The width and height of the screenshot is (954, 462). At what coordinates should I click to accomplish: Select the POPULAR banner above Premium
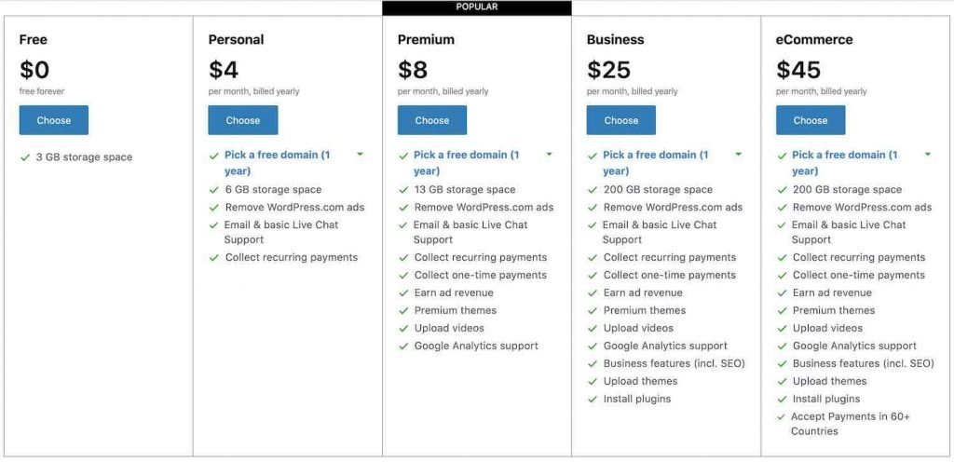click(477, 7)
